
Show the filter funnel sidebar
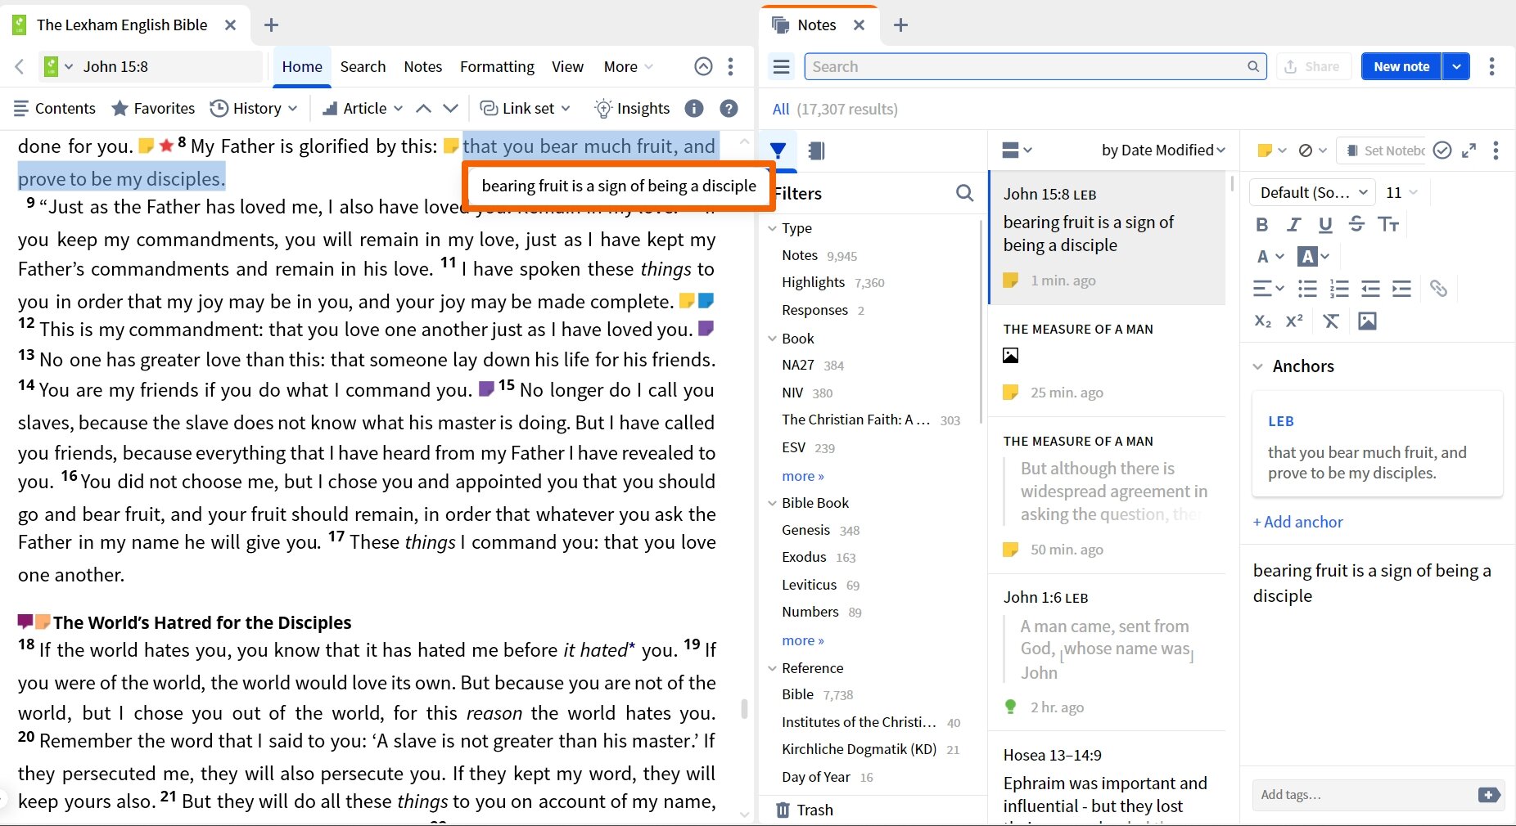click(x=778, y=150)
